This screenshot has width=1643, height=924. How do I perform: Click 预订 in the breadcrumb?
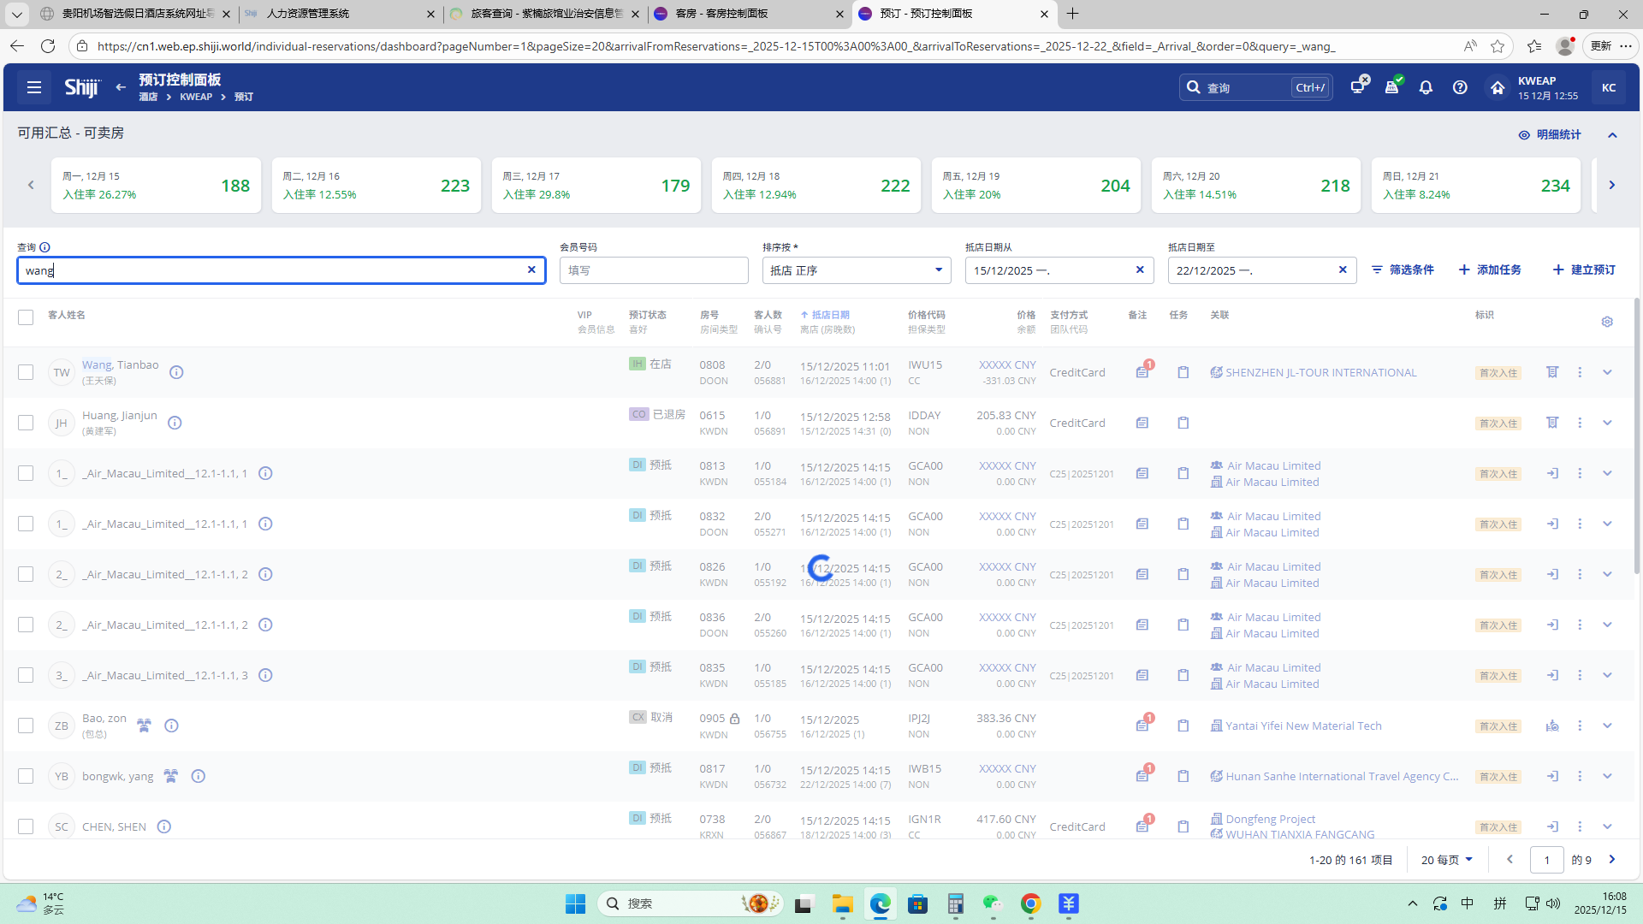click(x=244, y=97)
